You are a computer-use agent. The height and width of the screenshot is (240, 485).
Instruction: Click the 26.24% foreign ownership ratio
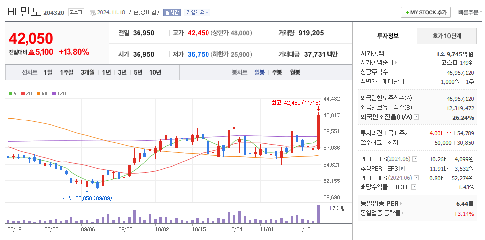pos(464,118)
